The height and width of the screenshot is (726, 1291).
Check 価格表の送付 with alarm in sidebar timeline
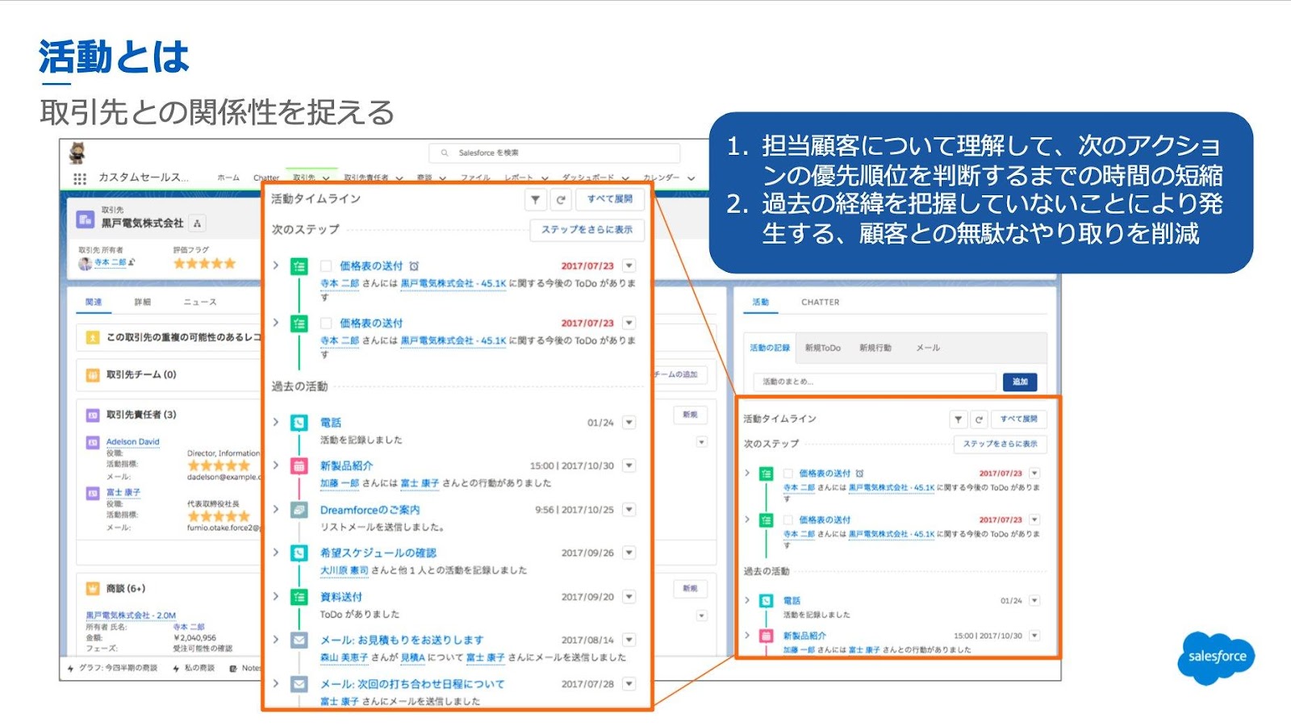789,474
